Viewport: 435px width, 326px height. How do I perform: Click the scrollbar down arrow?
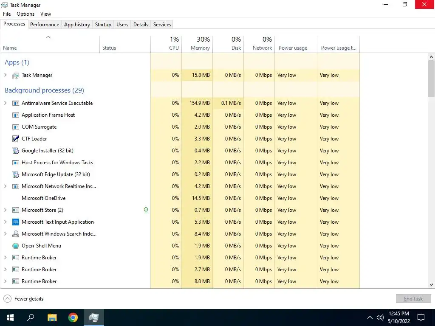(431, 285)
